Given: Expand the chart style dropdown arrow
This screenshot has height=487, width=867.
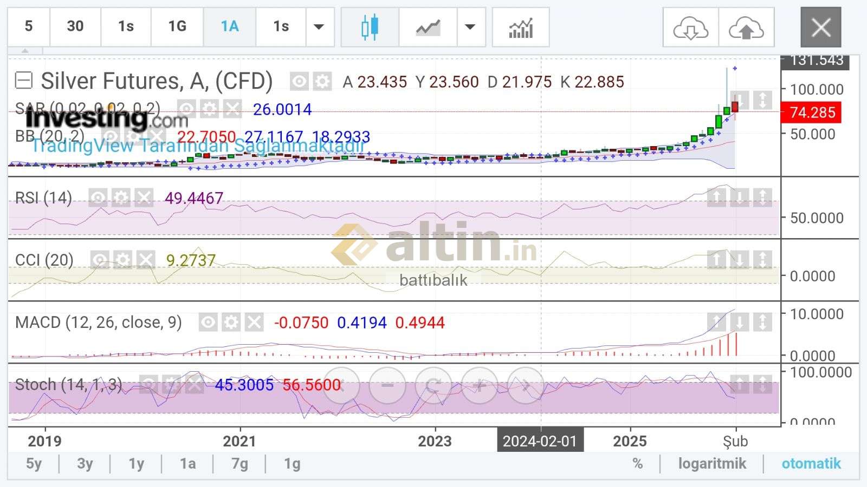Looking at the screenshot, I should click(x=470, y=27).
